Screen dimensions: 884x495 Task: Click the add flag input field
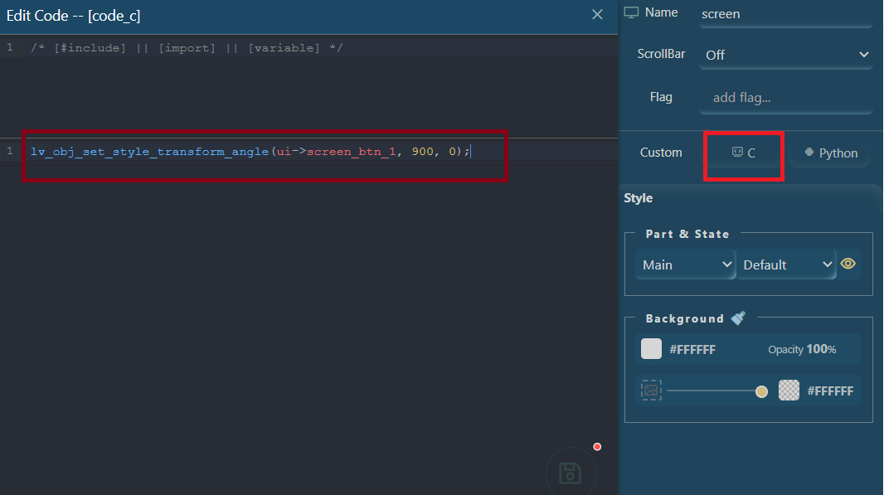point(784,98)
